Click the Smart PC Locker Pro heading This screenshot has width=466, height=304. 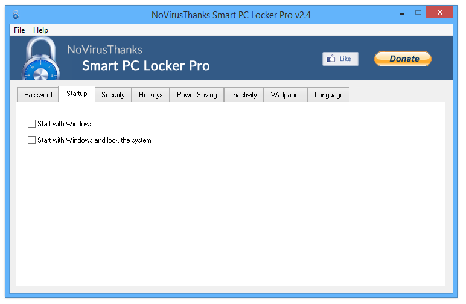click(x=146, y=66)
